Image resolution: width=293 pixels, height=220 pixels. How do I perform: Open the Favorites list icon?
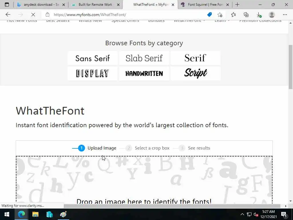click(x=233, y=15)
